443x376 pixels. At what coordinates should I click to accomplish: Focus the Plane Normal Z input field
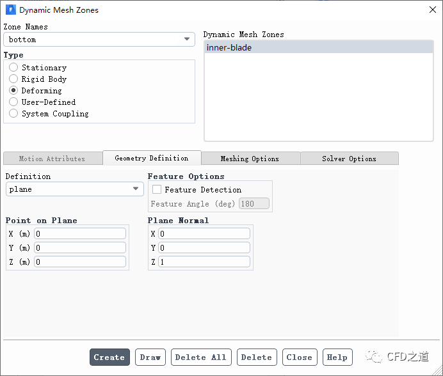pyautogui.click(x=204, y=262)
